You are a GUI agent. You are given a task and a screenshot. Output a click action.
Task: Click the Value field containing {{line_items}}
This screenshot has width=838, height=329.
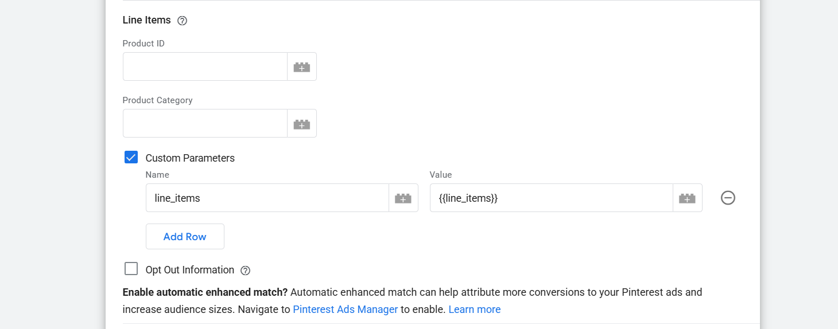(x=551, y=198)
